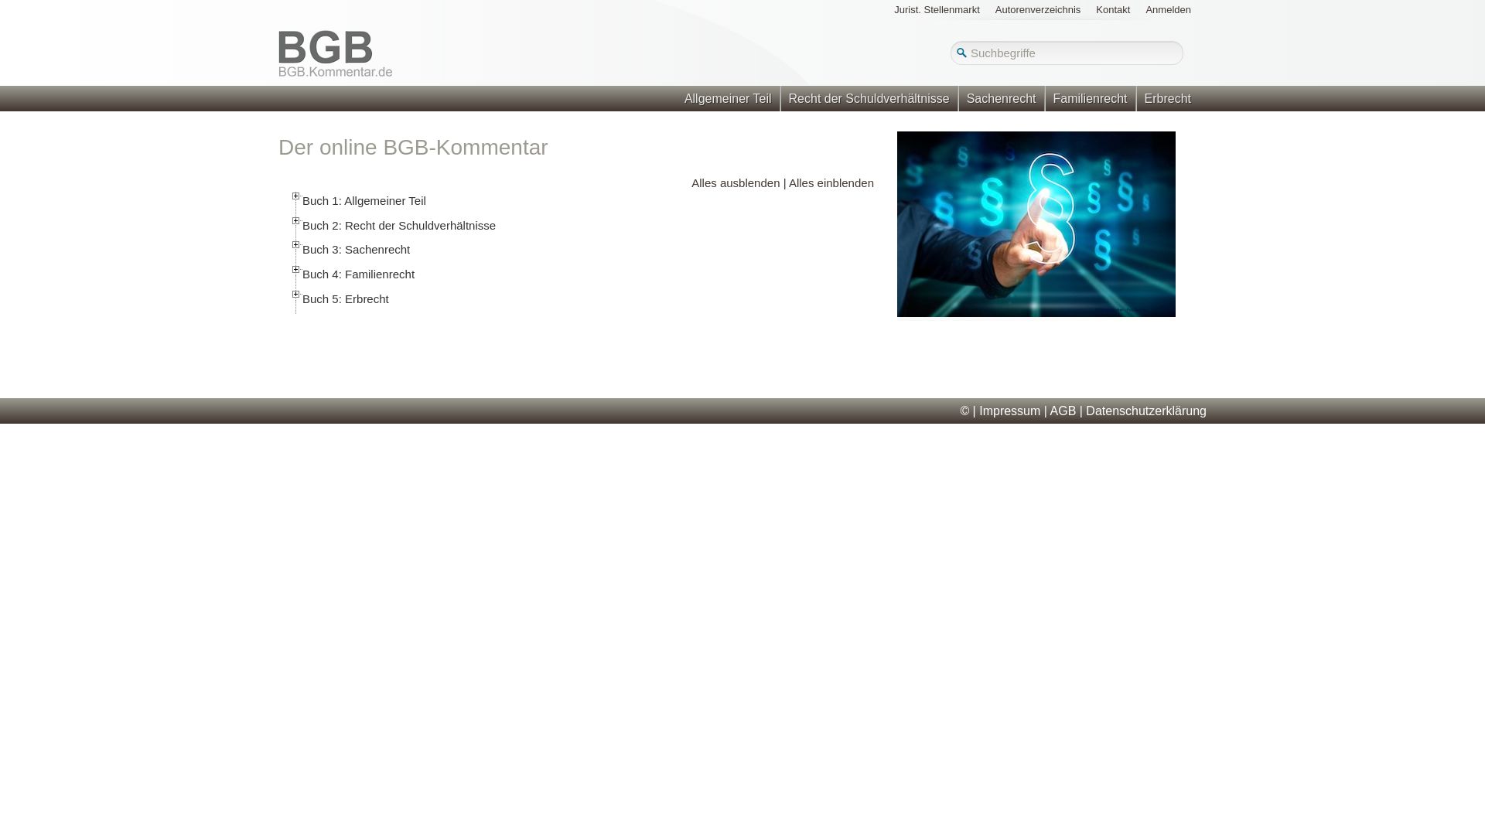Click the BGB.Kommentar.de logo
1485x835 pixels.
[x=336, y=54]
